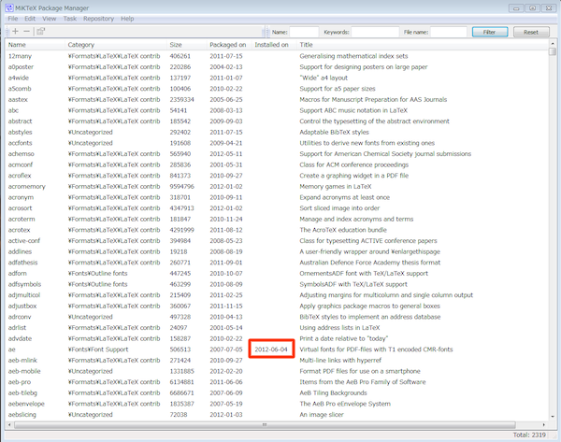Select the 12many package row
This screenshot has height=442, width=561.
click(277, 56)
